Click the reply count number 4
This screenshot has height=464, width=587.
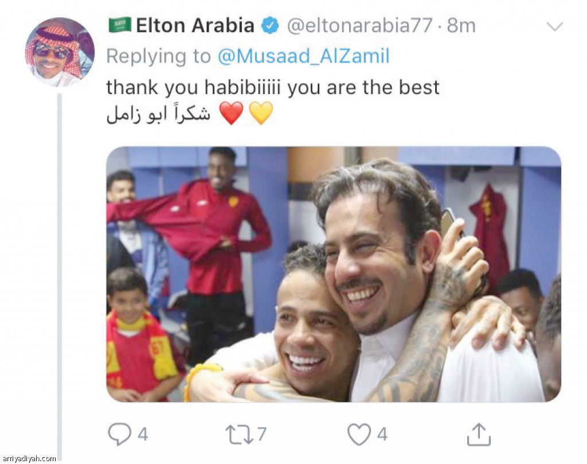click(143, 434)
